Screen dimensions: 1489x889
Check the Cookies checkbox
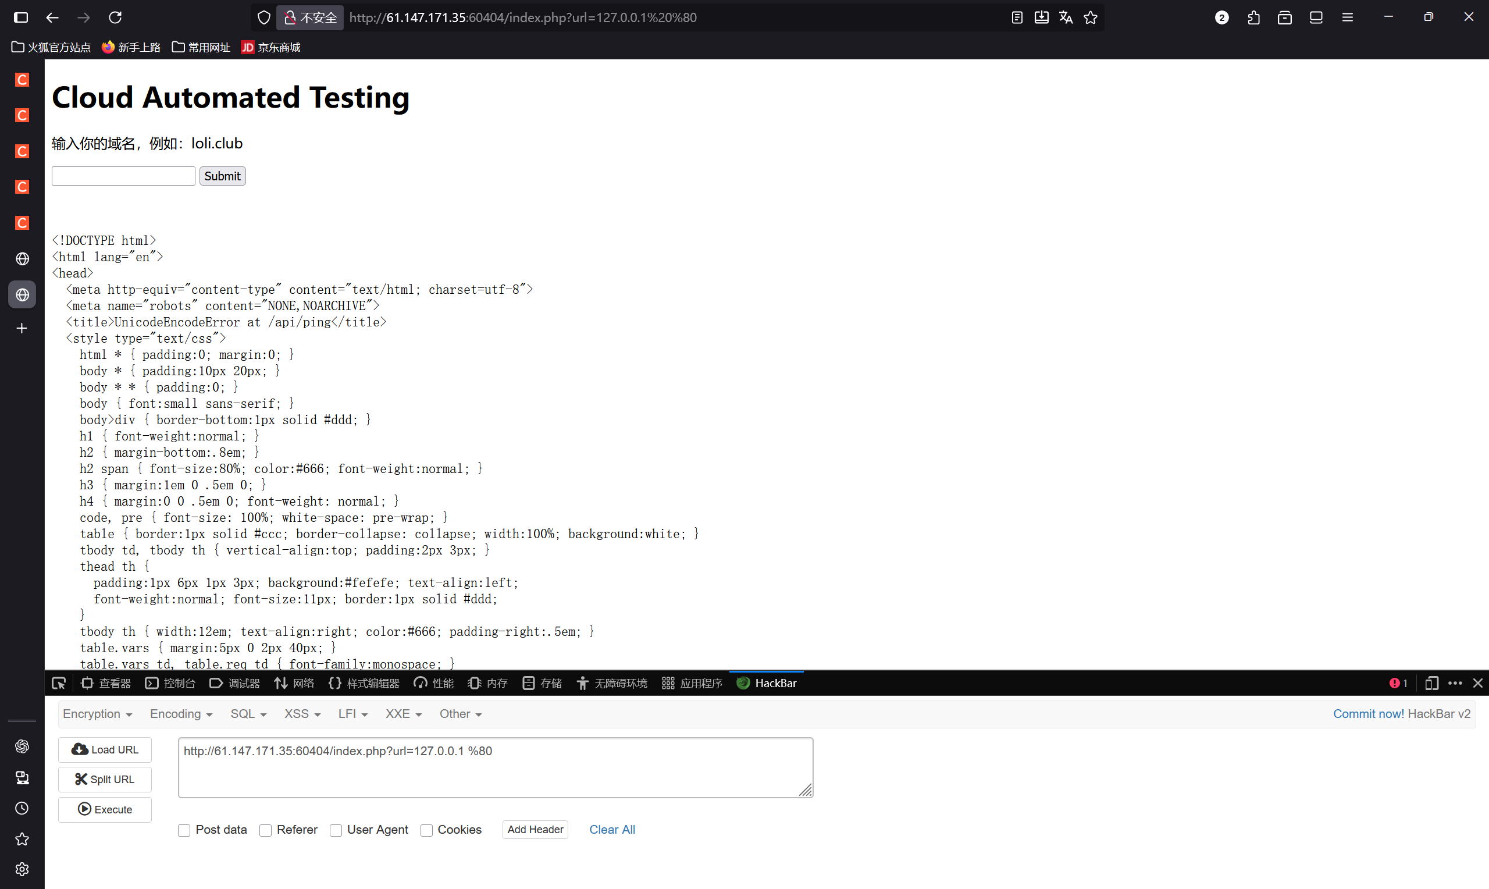coord(426,830)
